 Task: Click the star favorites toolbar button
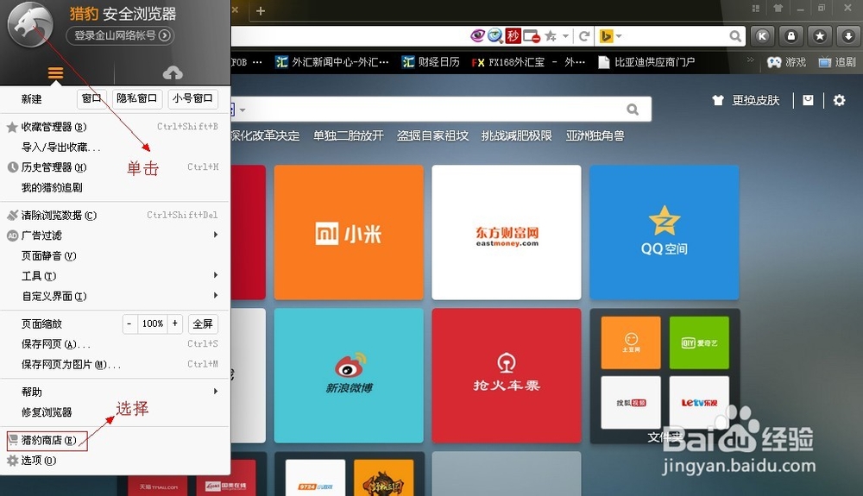click(x=820, y=36)
